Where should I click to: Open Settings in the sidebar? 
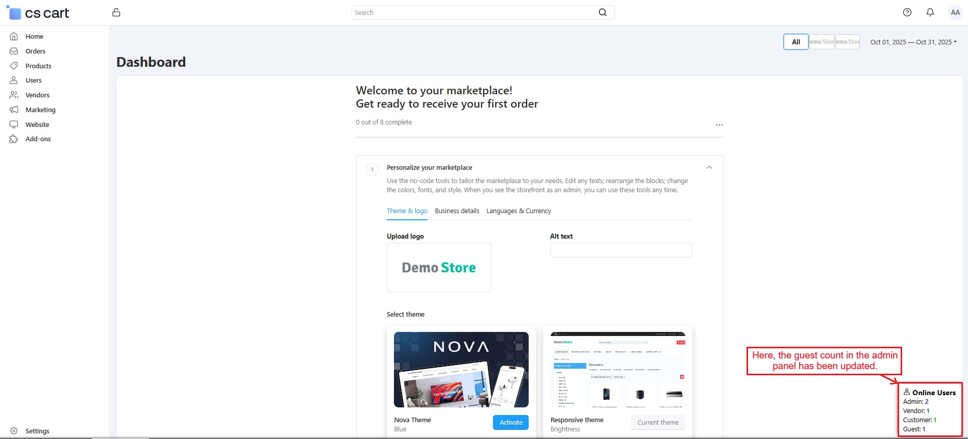[x=37, y=431]
